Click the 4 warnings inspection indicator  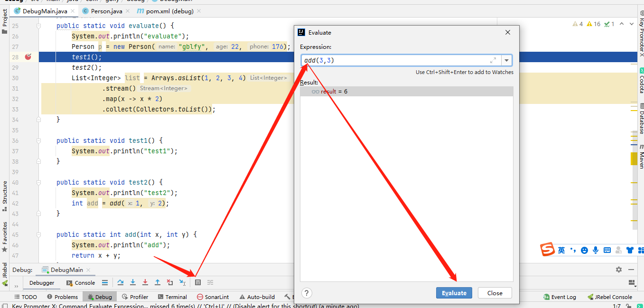(x=578, y=24)
